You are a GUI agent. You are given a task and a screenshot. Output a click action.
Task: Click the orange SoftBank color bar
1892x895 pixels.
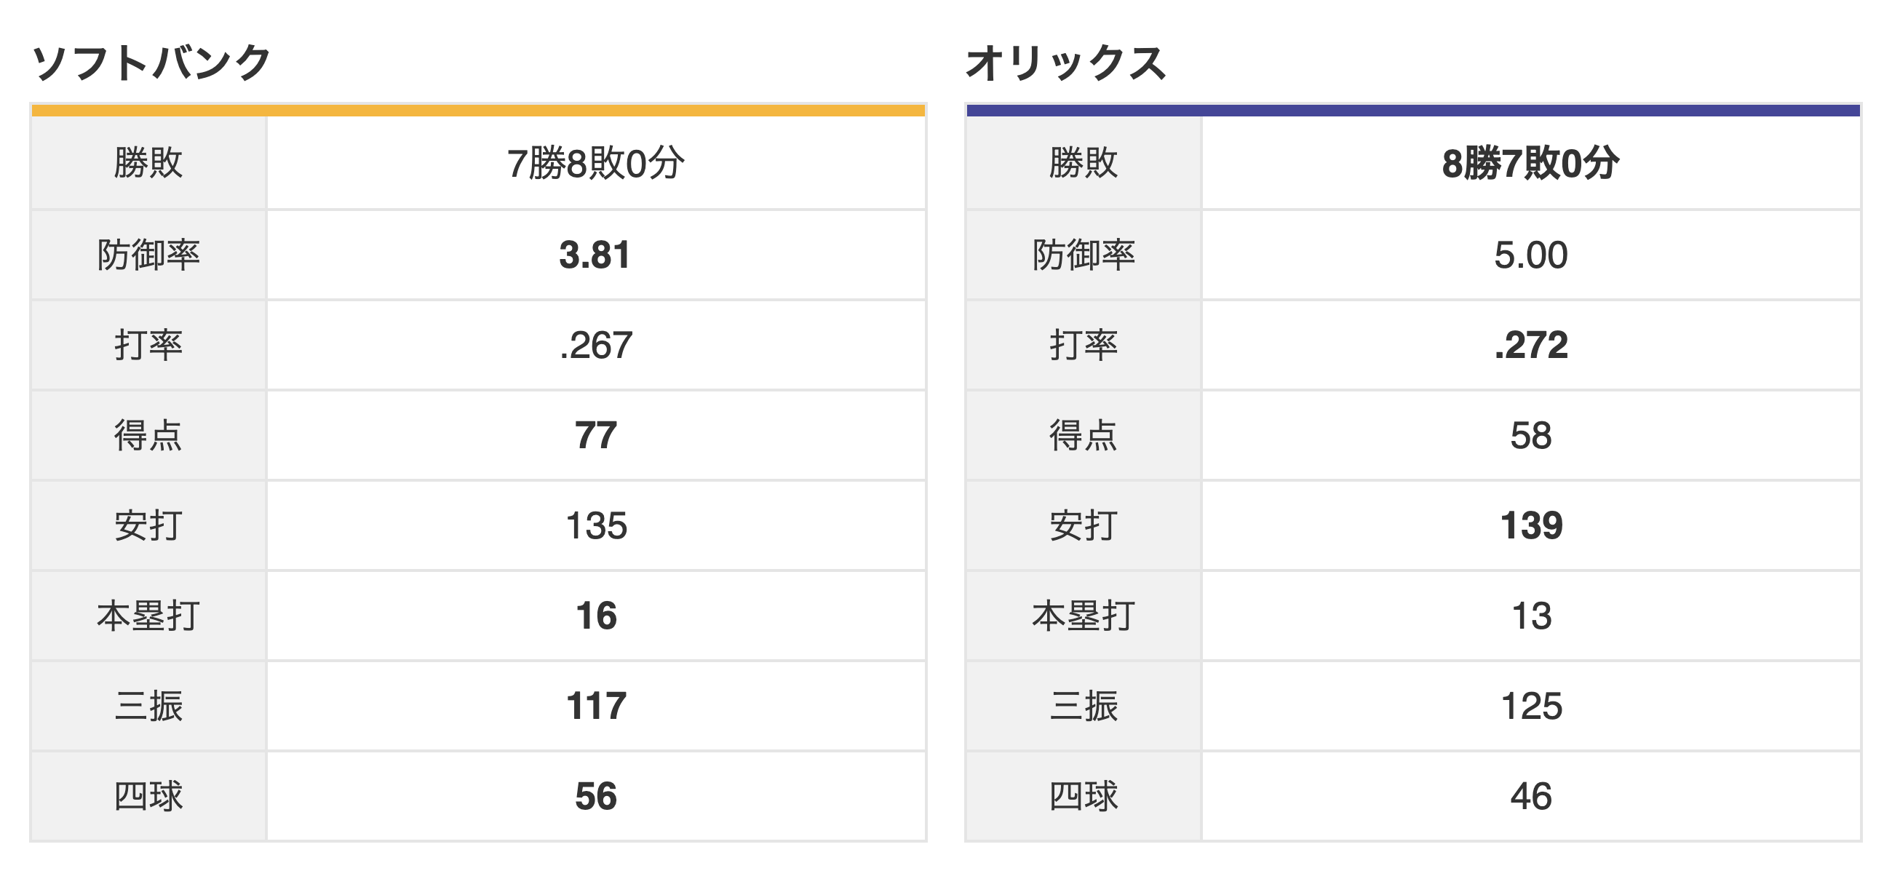478,111
